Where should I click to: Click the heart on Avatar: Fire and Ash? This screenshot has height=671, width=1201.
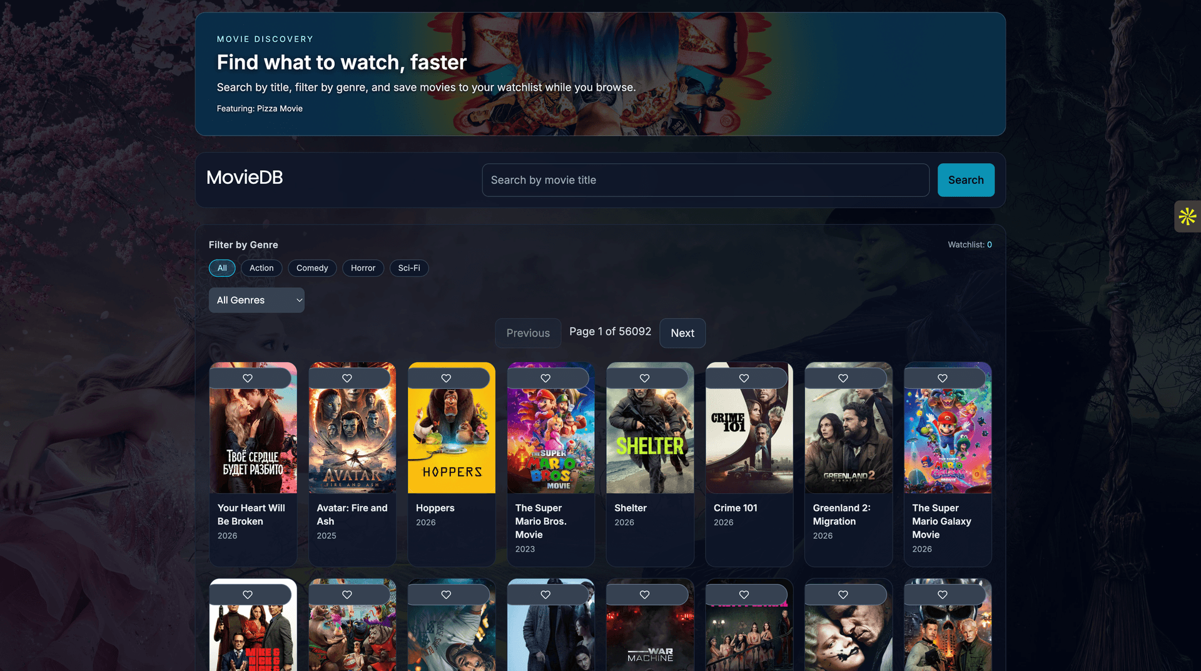[347, 378]
